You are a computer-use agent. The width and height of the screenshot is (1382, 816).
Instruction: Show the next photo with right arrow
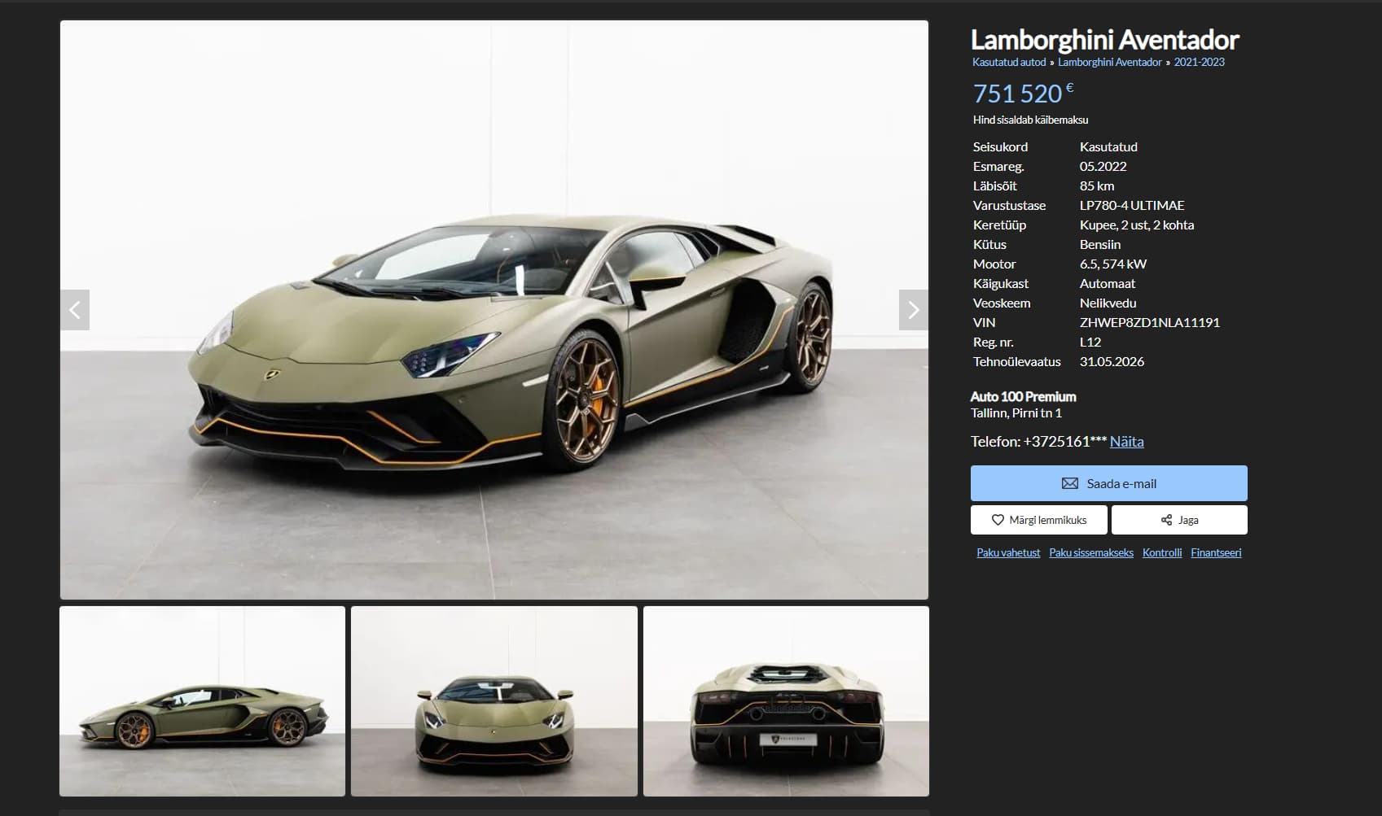[913, 310]
